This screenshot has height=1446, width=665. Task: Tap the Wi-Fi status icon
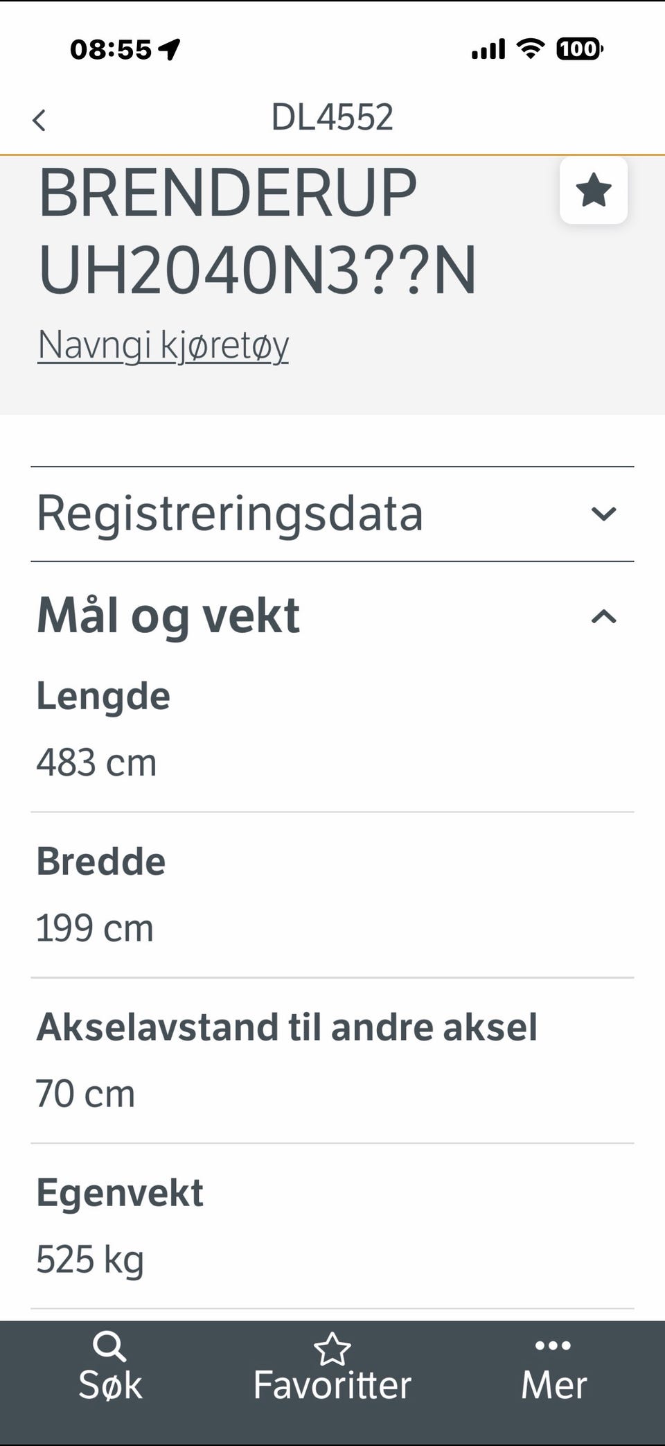[x=531, y=49]
